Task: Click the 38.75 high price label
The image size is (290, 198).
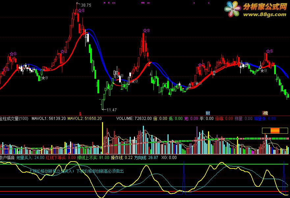Action: 86,5
